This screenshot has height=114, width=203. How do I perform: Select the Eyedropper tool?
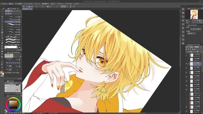point(2,27)
